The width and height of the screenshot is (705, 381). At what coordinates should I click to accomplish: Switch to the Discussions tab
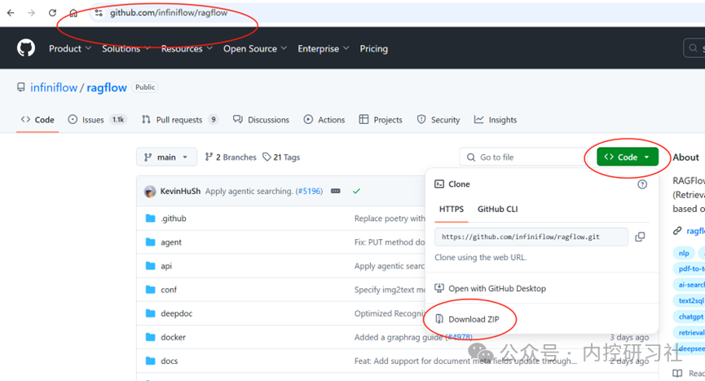(262, 120)
